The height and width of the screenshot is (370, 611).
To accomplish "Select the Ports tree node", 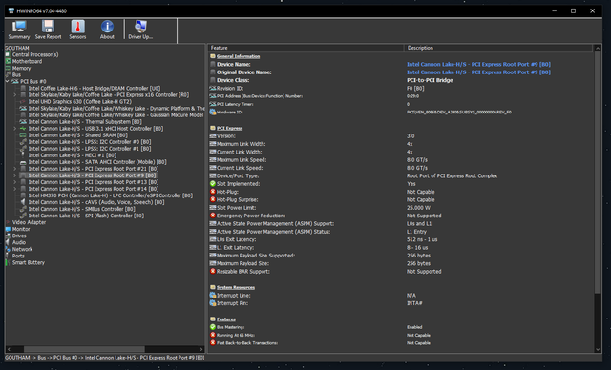I will click(18, 256).
